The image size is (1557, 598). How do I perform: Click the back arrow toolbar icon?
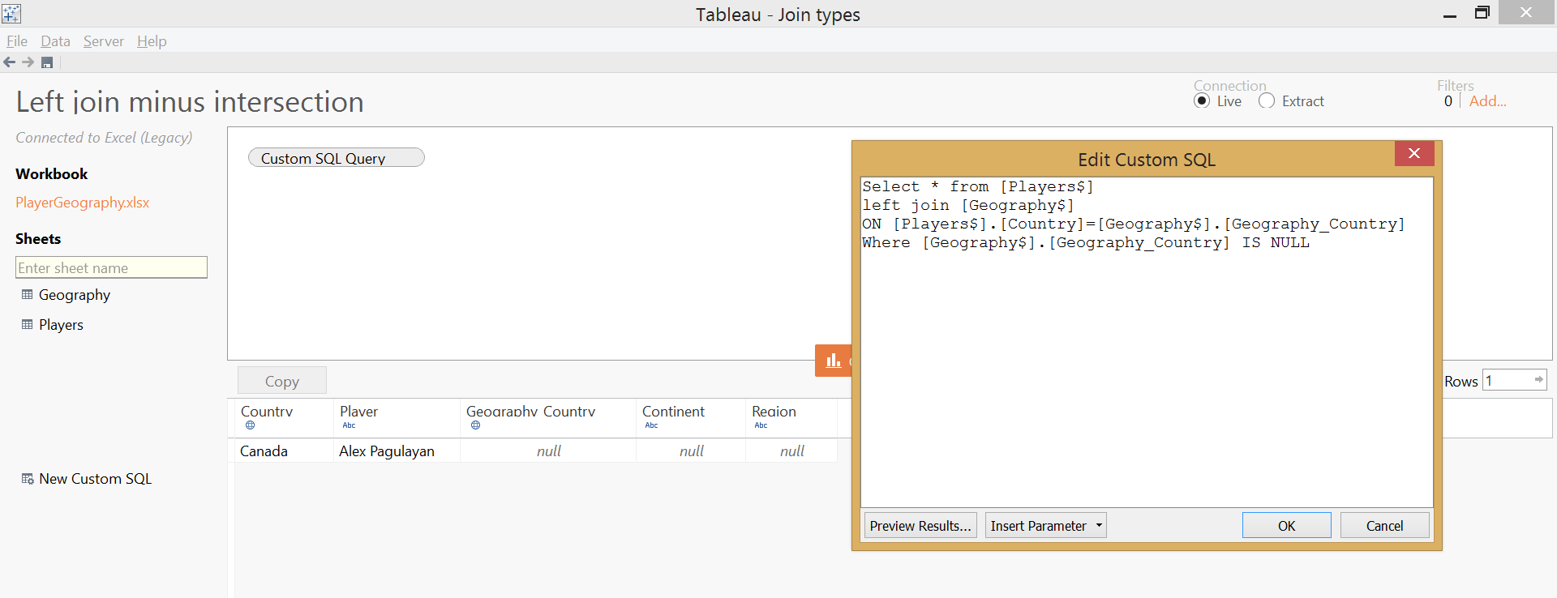point(10,62)
